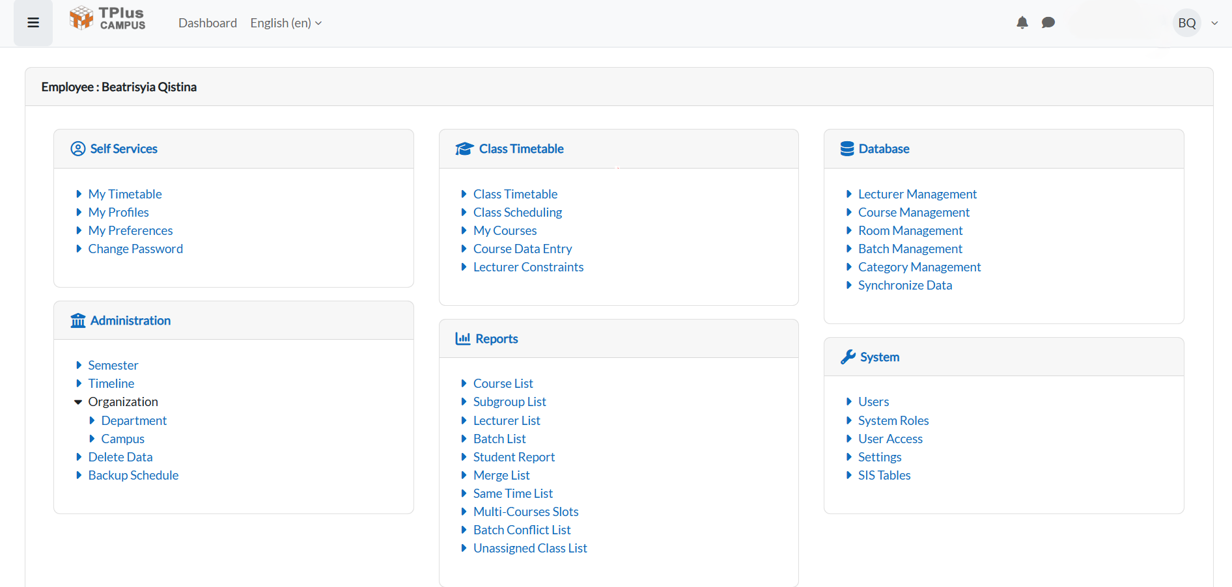Select the User Access link
This screenshot has height=587, width=1232.
coord(890,439)
